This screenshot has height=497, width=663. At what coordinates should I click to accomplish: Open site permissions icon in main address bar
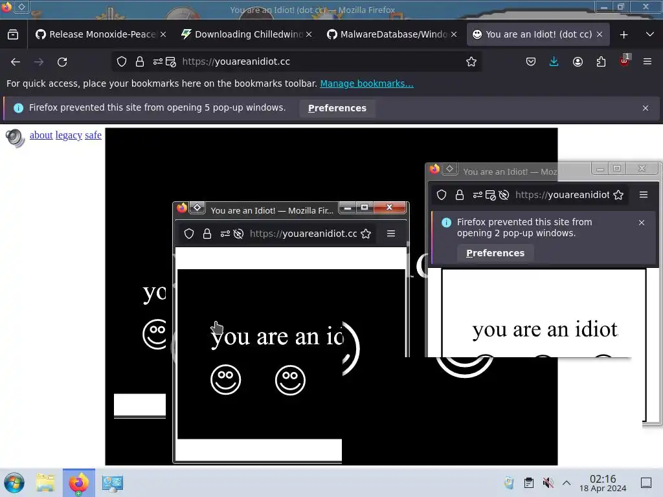(x=158, y=61)
